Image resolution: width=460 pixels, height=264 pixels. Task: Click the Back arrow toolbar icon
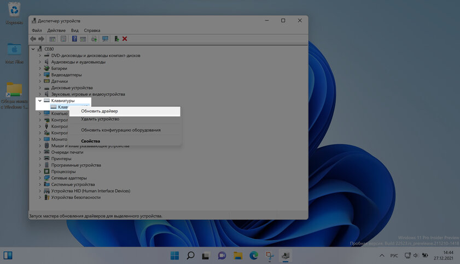(x=33, y=39)
